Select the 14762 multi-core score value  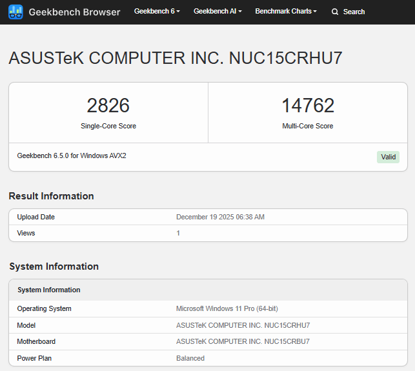[x=308, y=106]
